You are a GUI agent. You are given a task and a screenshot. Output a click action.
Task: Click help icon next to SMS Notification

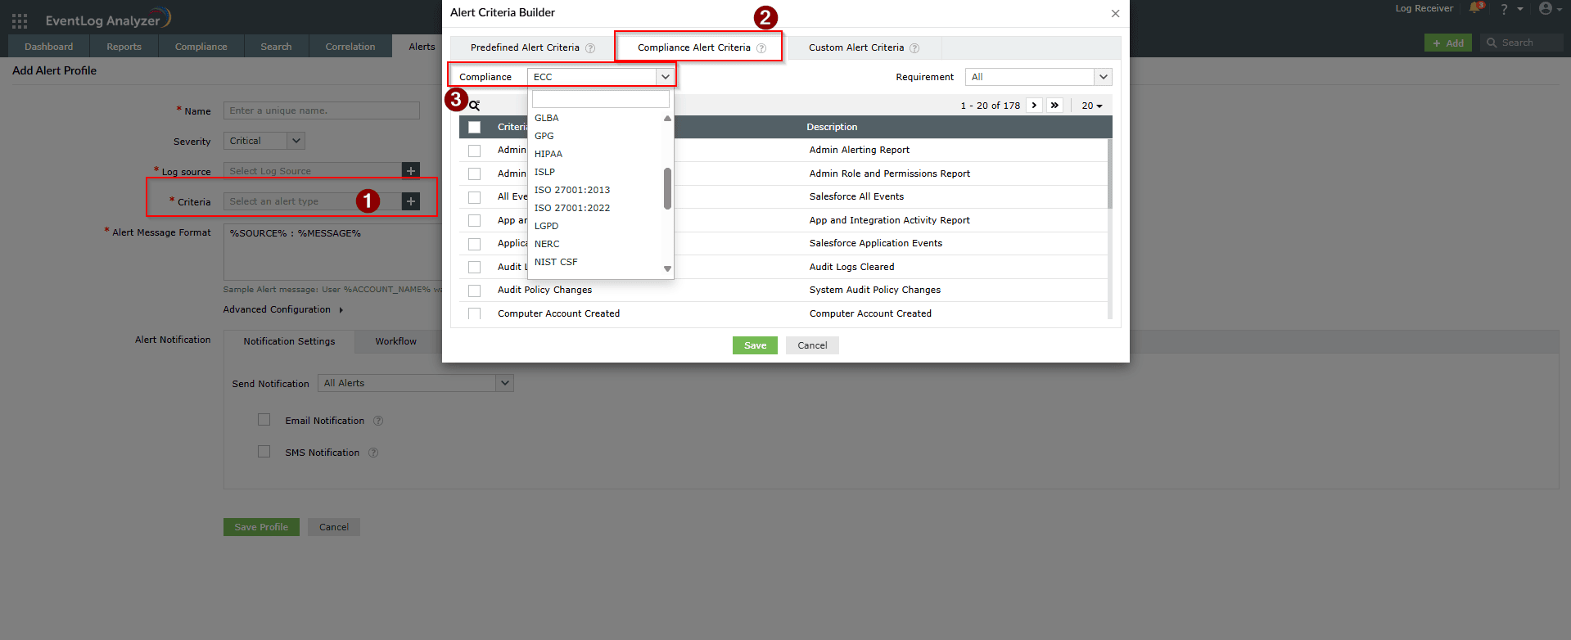[373, 453]
